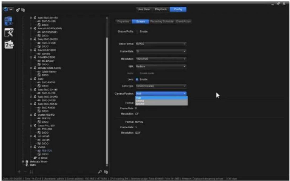
Task: Collapse the Vivotek FE8172 tree node
Action: [31, 115]
